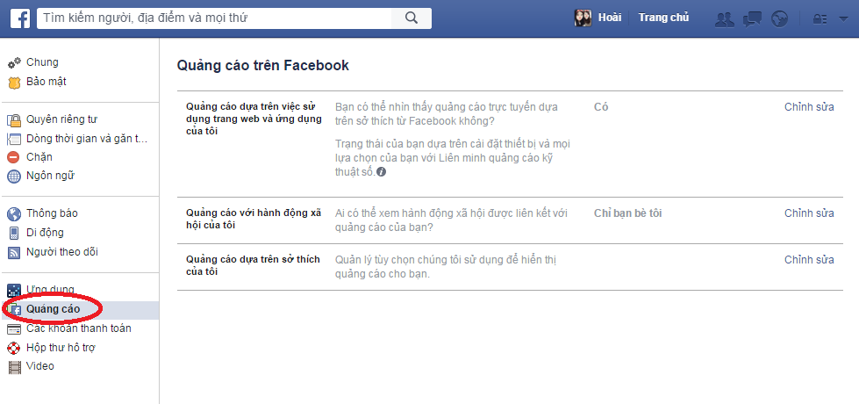Open the friend requests icon
The height and width of the screenshot is (404, 859).
click(x=725, y=19)
